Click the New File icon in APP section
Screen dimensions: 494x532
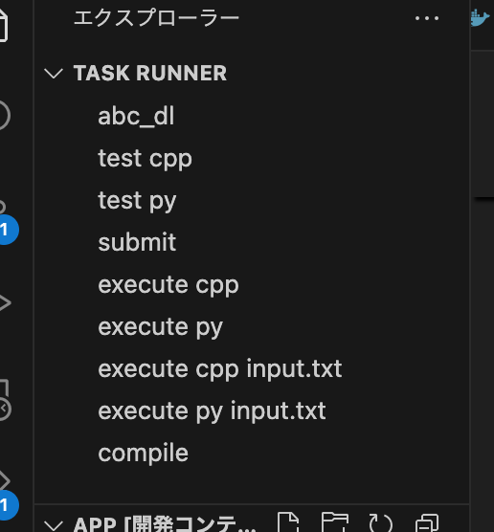click(x=288, y=522)
